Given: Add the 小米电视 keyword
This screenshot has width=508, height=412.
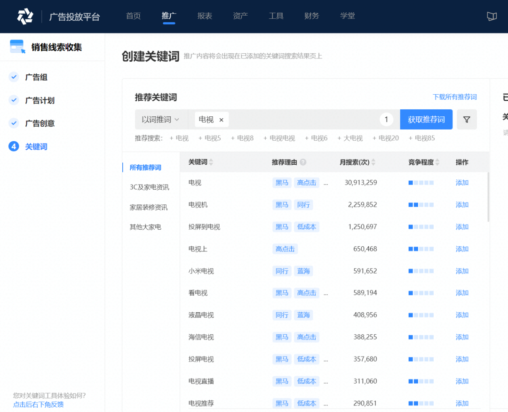Looking at the screenshot, I should tap(462, 271).
